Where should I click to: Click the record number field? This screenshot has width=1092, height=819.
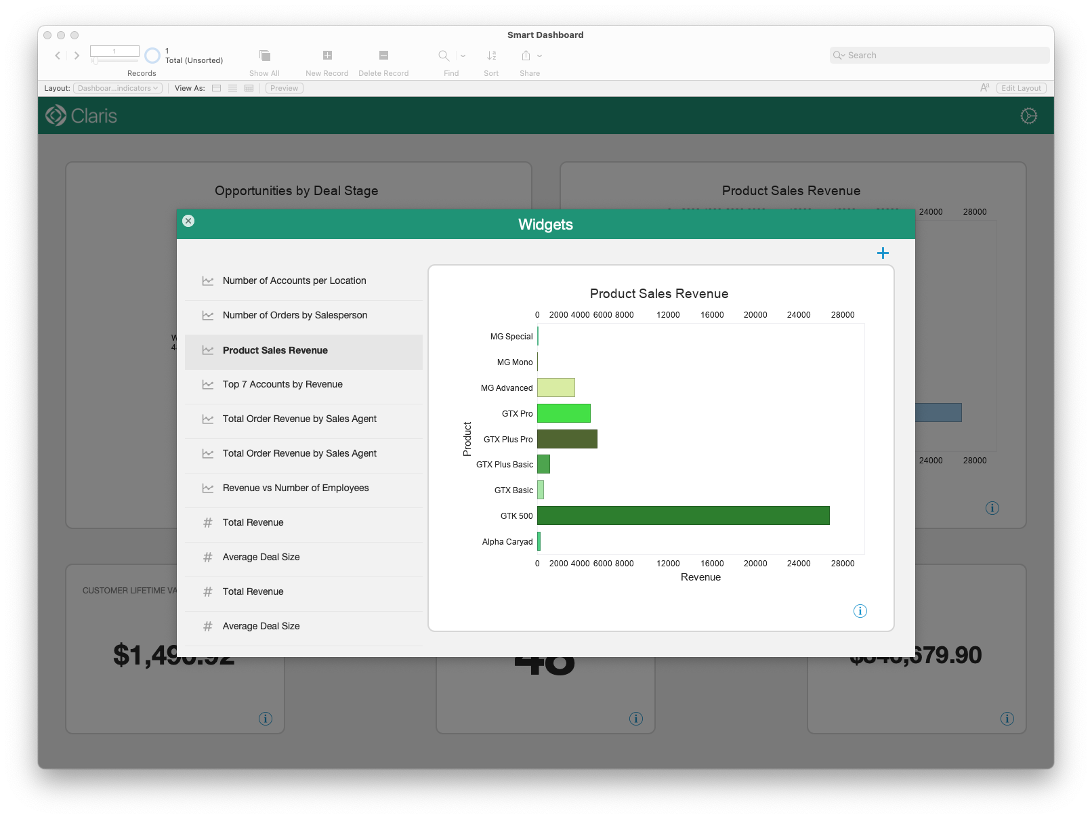(114, 51)
